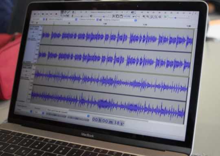The height and width of the screenshot is (156, 220).
Task: Click the selection start time field
Action: pos(56,115)
